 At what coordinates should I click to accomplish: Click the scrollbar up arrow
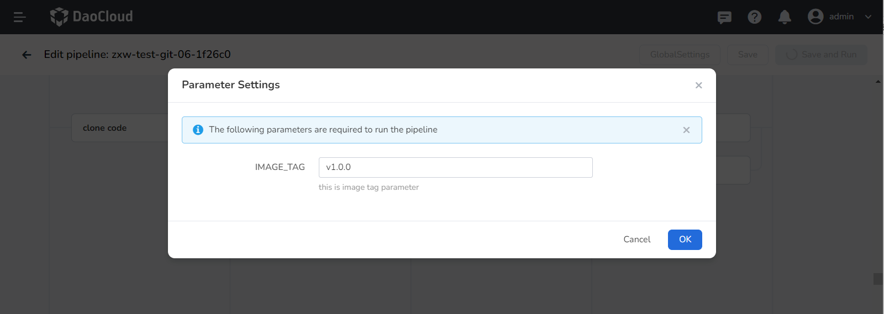click(x=878, y=82)
